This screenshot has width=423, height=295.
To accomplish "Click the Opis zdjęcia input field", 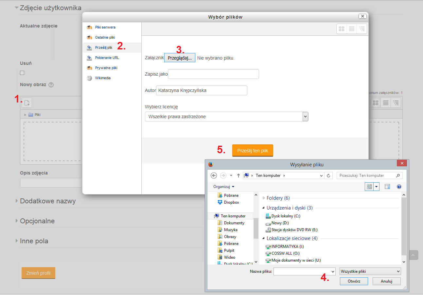I will (x=51, y=183).
